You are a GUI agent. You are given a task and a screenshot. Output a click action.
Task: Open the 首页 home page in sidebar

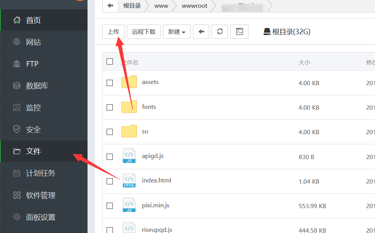[x=44, y=20]
